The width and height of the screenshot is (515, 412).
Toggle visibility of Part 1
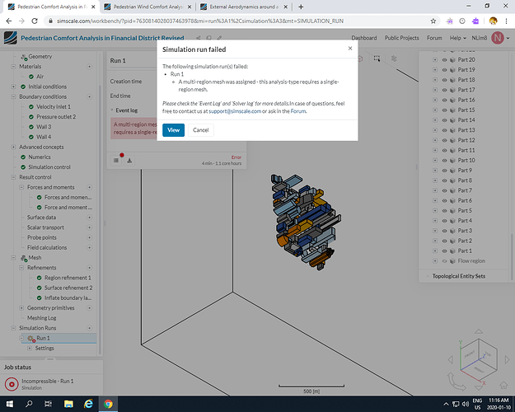[444, 251]
